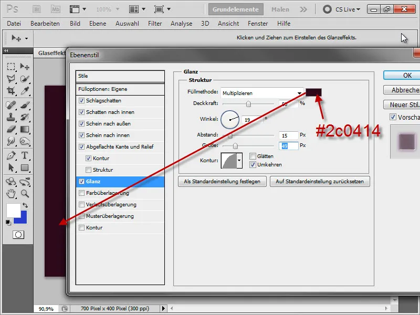Uncheck Schein nach außen checkbox
Screen dimensions: 420x315
tap(82, 124)
